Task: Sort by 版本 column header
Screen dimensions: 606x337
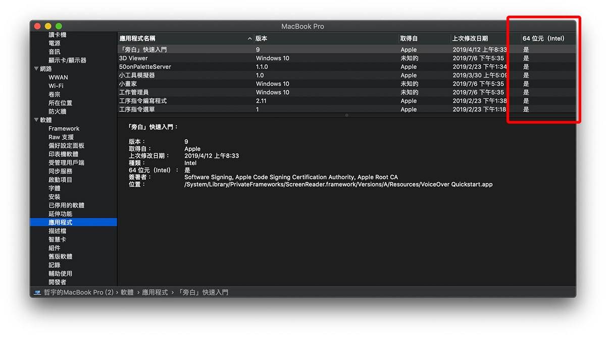Action: pyautogui.click(x=326, y=38)
